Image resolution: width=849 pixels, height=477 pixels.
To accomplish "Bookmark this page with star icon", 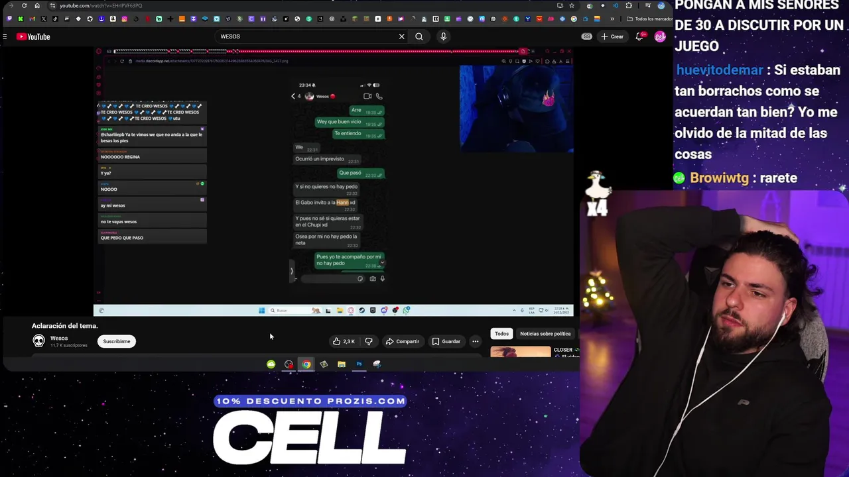I will tap(572, 6).
